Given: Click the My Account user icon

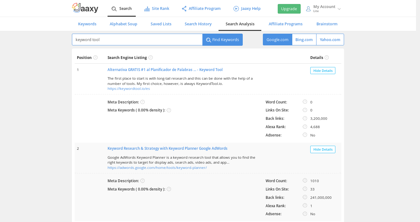Looking at the screenshot, I should click(308, 9).
